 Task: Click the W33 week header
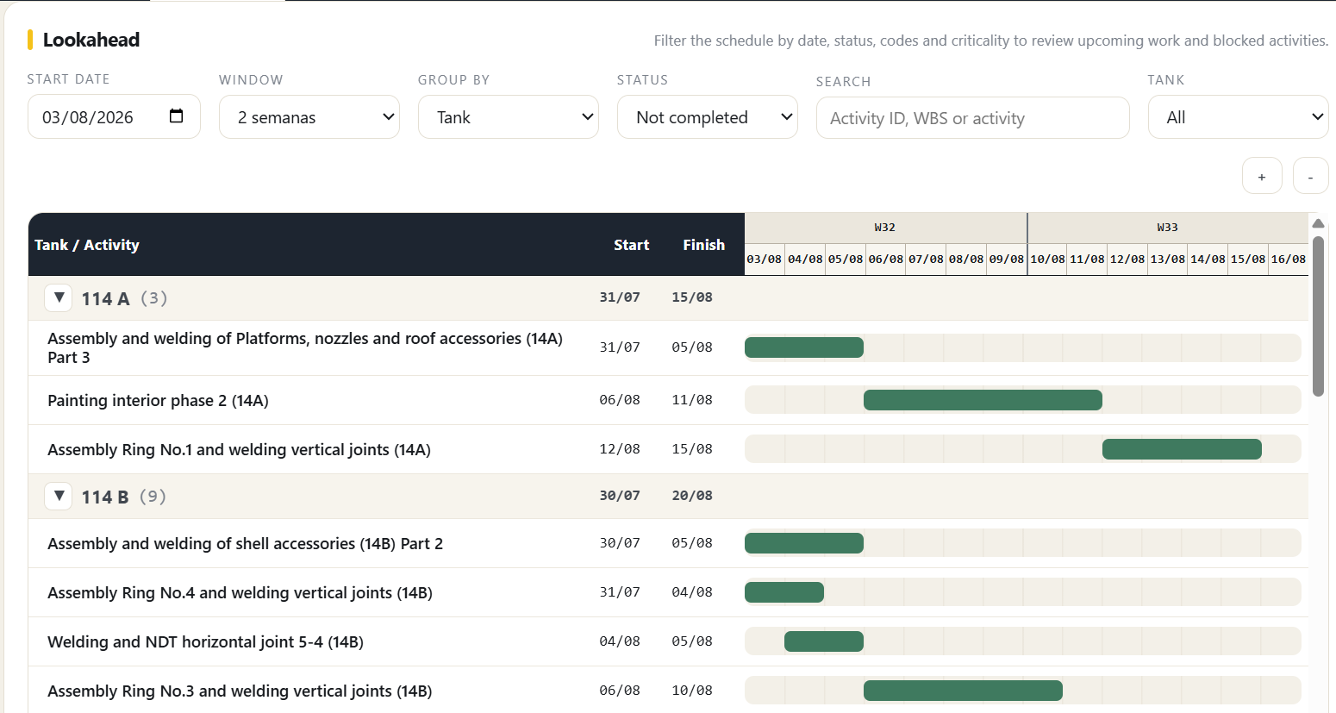(1168, 228)
